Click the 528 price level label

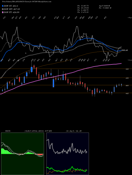[x=127, y=69]
